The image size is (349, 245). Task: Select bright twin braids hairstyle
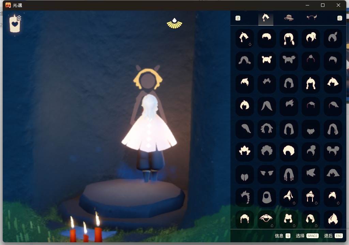tap(311, 84)
